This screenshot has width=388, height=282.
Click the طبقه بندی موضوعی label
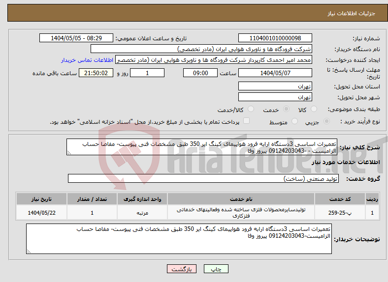(x=354, y=109)
